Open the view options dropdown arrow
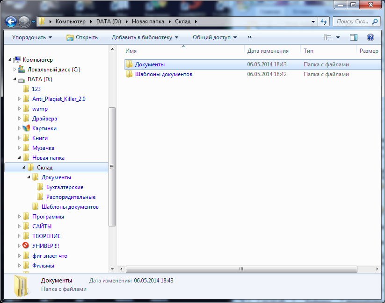 click(x=338, y=37)
